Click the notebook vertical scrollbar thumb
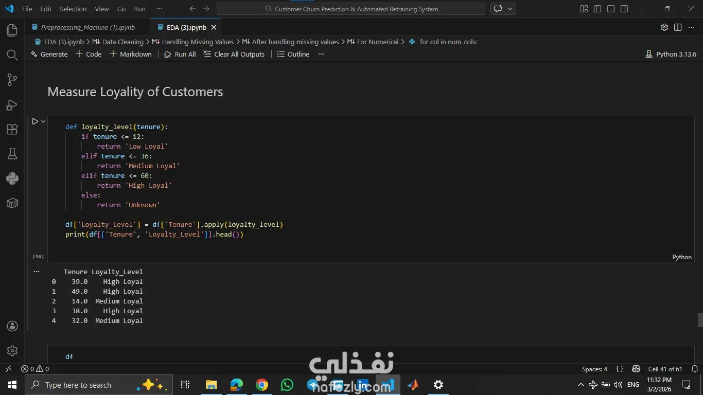Screen dimensions: 703x395 coord(700,320)
